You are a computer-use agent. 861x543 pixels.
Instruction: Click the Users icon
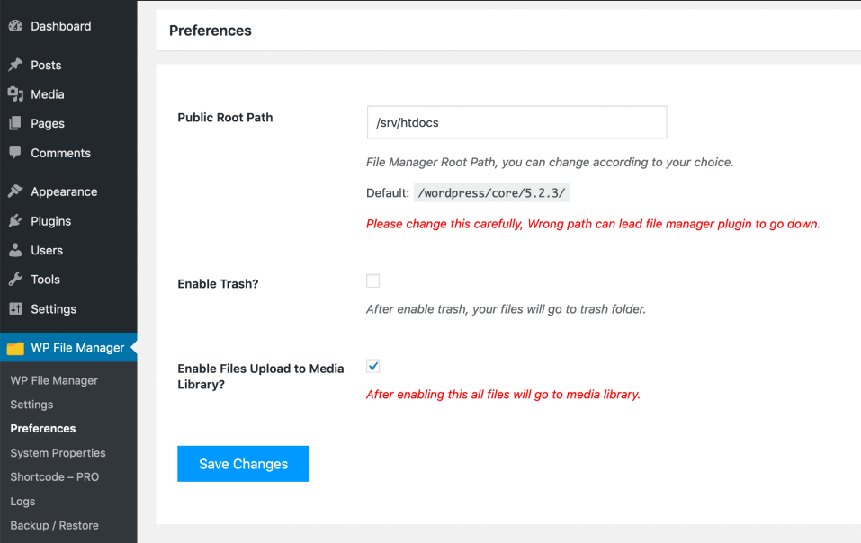[15, 250]
